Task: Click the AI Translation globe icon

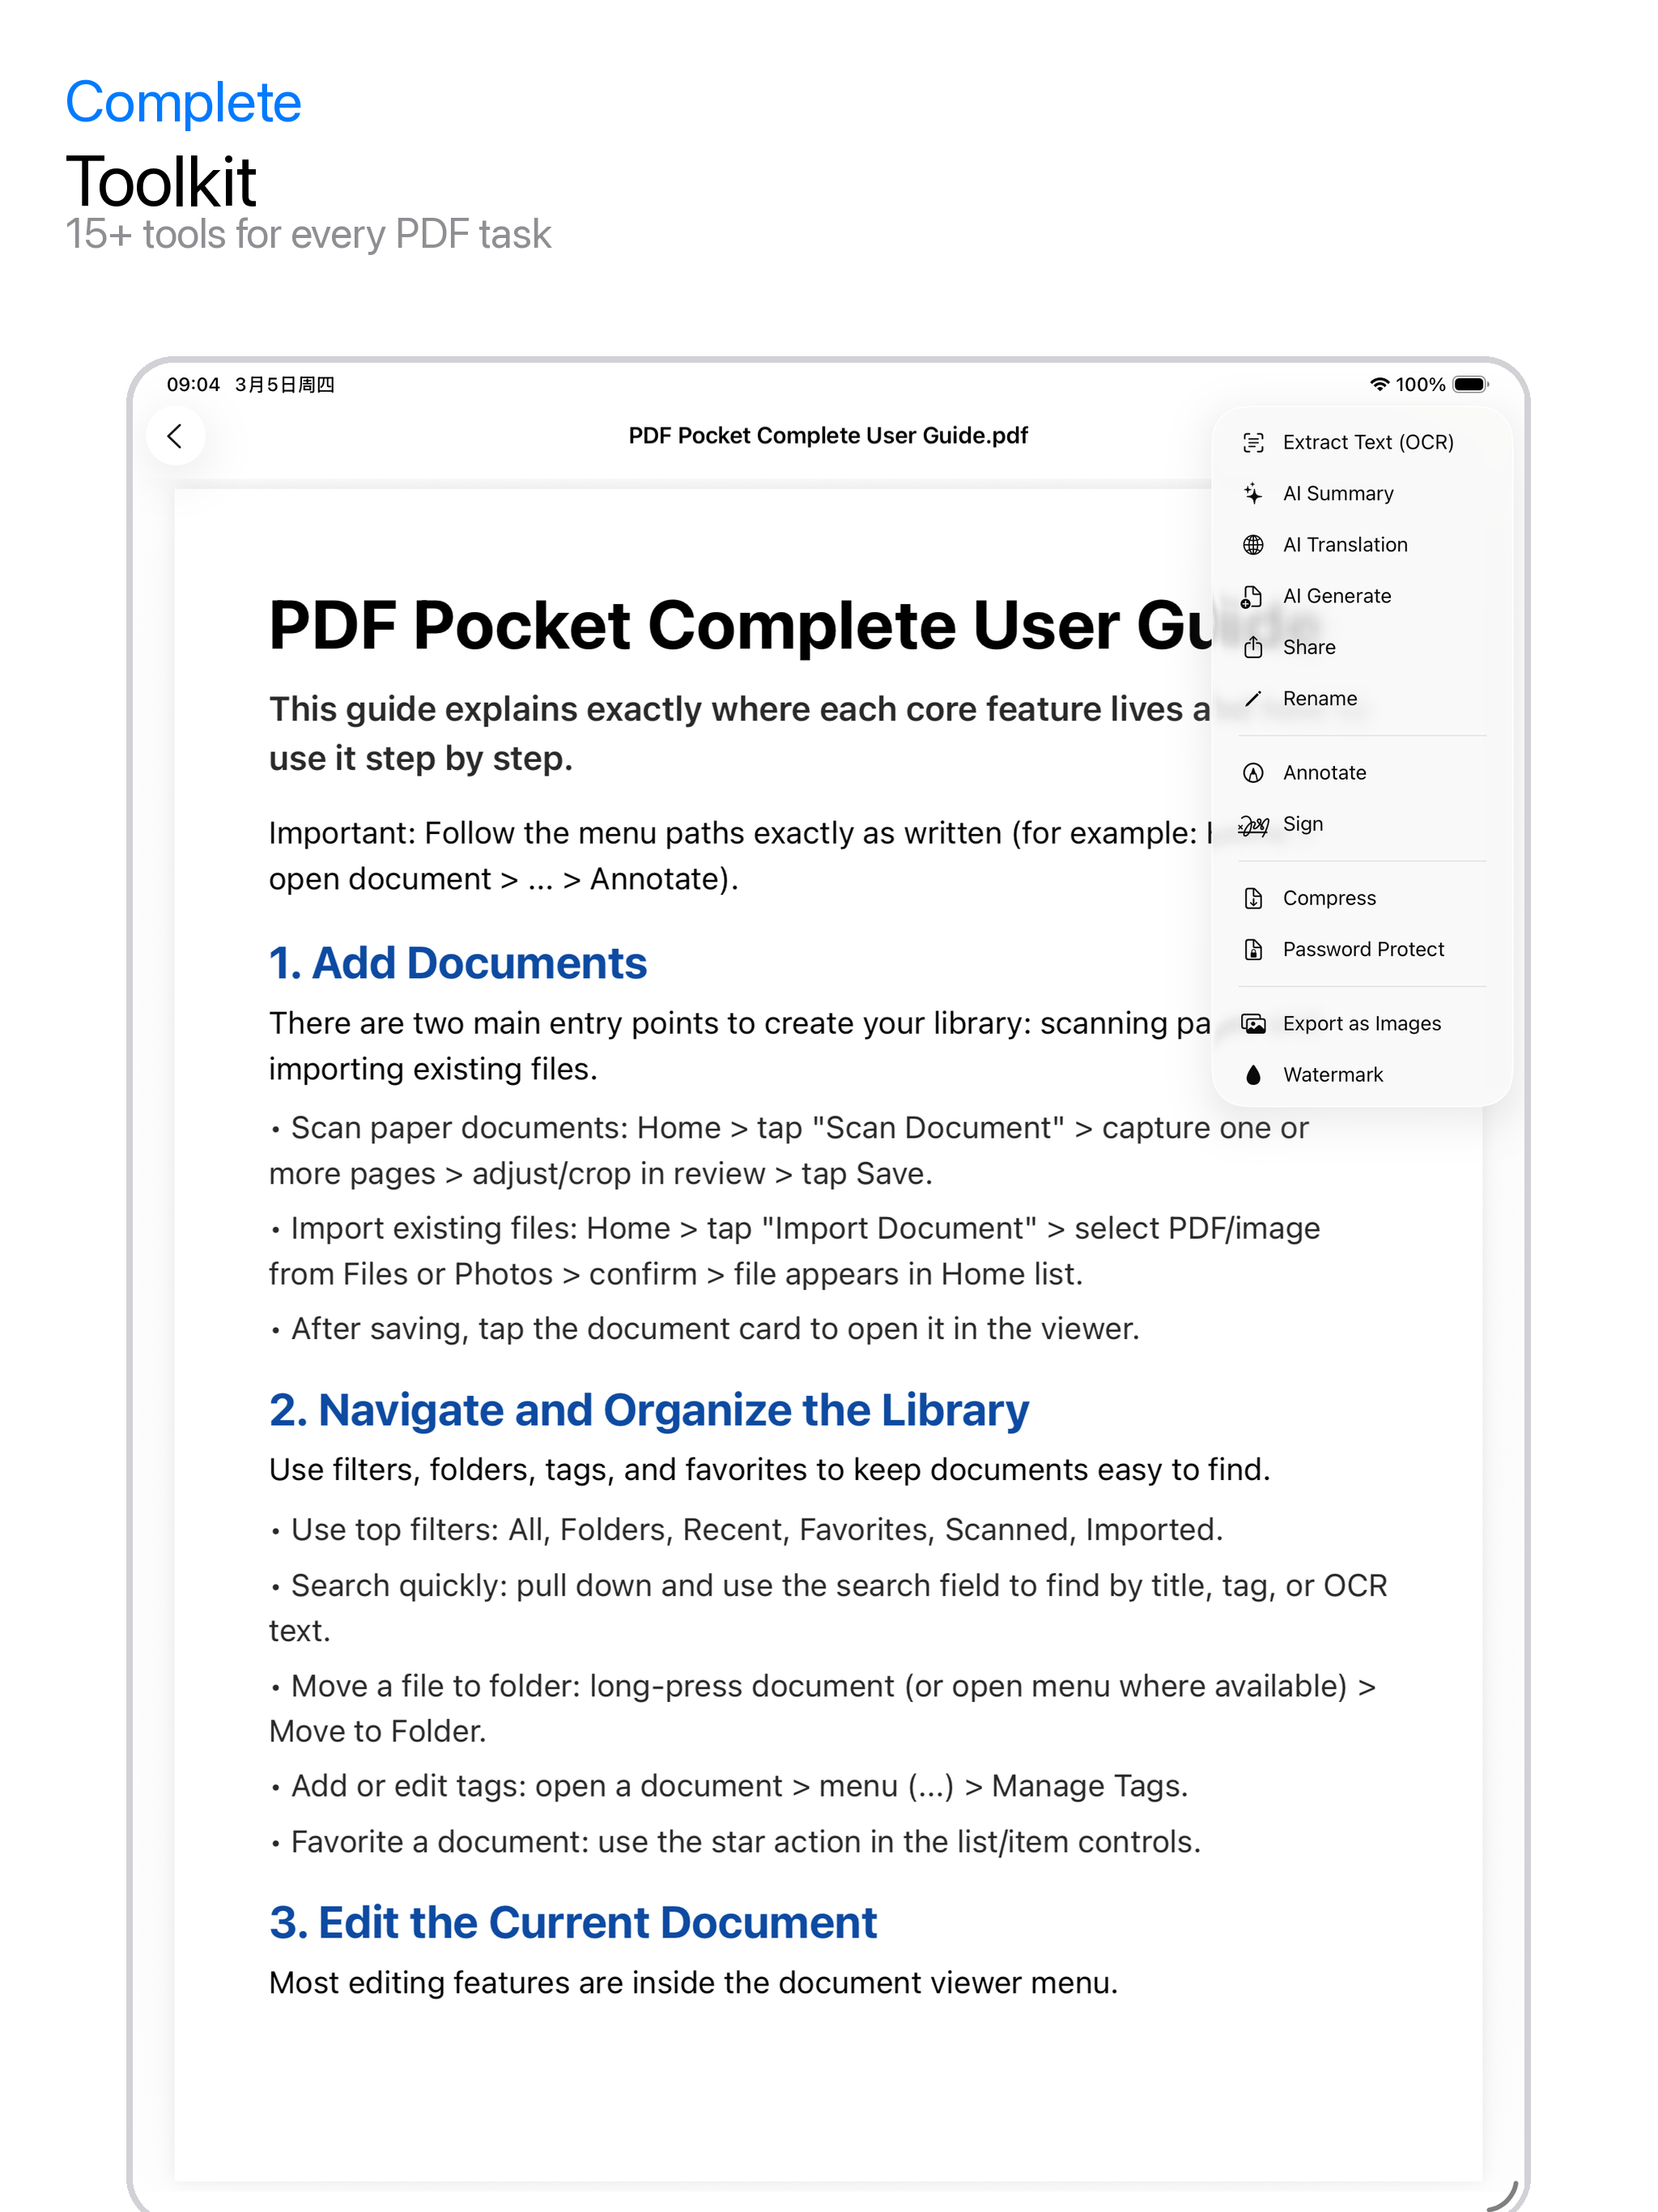Action: [1253, 545]
